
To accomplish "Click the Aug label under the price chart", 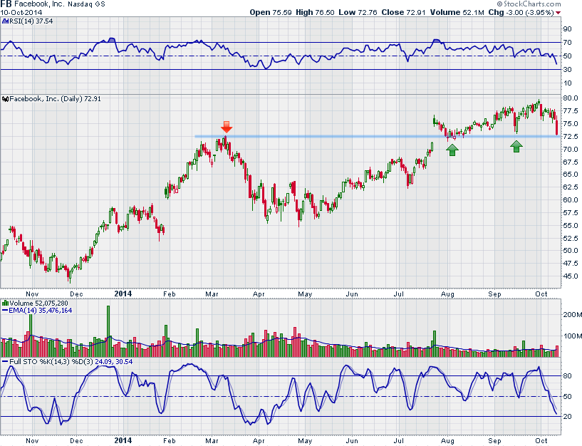I will click(x=447, y=294).
